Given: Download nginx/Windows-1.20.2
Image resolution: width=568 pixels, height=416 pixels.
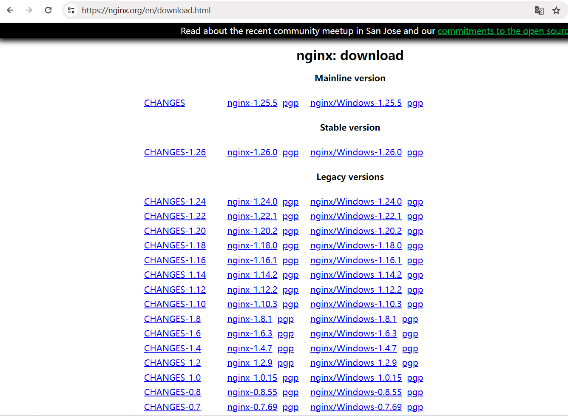Looking at the screenshot, I should pyautogui.click(x=356, y=231).
